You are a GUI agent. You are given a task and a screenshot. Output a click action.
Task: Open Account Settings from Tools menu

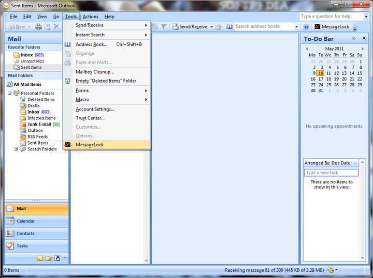[x=107, y=109]
